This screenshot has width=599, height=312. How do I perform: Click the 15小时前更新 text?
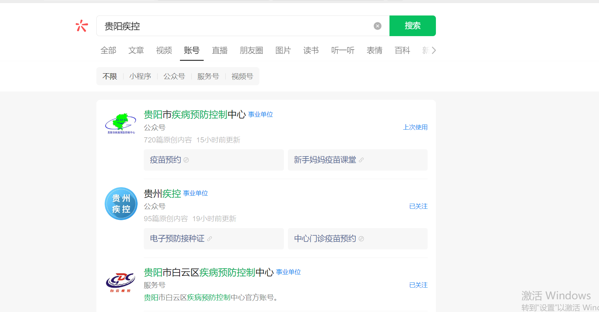coord(218,140)
